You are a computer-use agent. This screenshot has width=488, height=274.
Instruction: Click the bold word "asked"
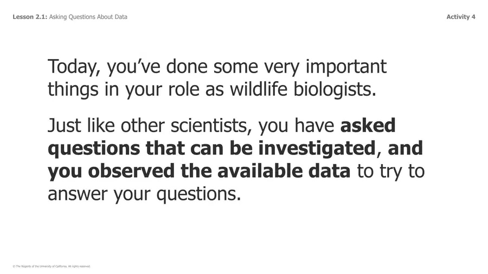pos(368,125)
